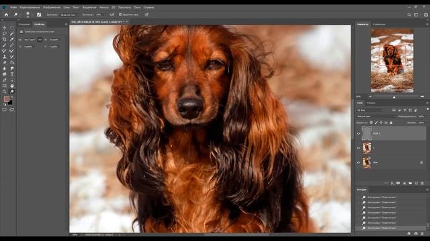Switch to the Свойства tab
The width and height of the screenshot is (430, 241).
pyautogui.click(x=39, y=24)
